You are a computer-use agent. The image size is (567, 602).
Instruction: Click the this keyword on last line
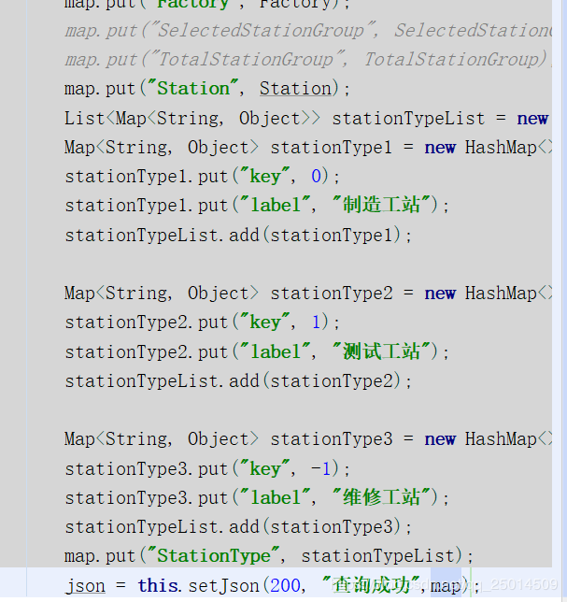coord(157,586)
